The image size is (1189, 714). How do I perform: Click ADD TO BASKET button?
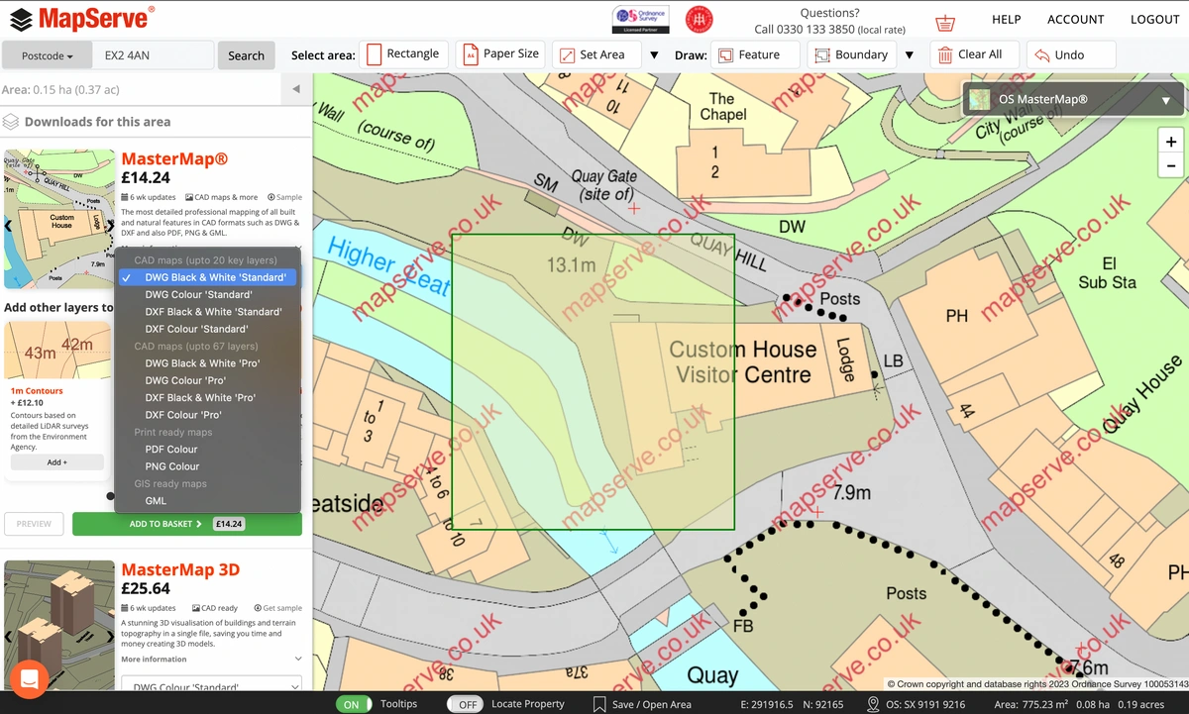pyautogui.click(x=187, y=524)
